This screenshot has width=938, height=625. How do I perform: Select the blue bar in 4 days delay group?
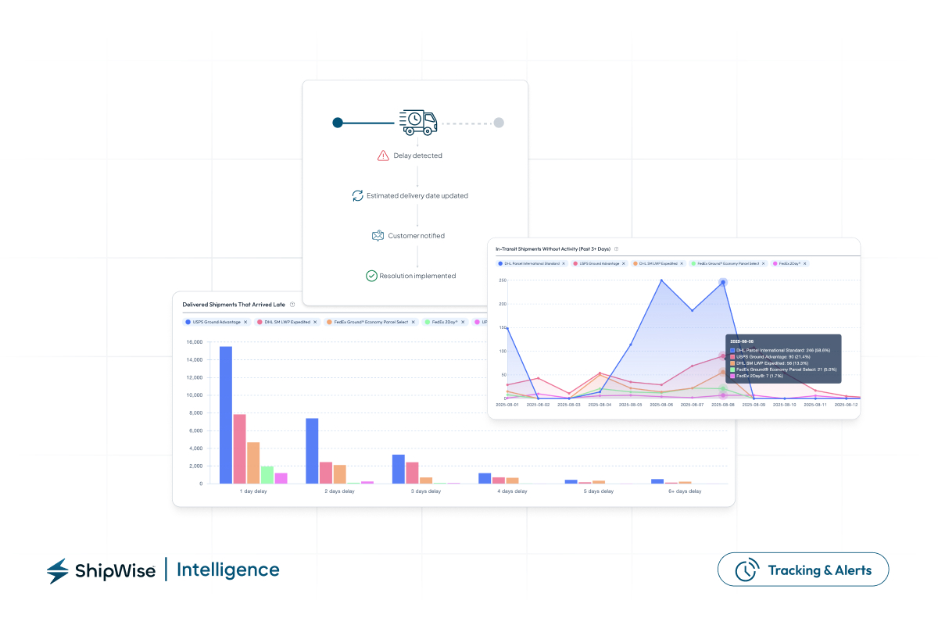pos(485,478)
